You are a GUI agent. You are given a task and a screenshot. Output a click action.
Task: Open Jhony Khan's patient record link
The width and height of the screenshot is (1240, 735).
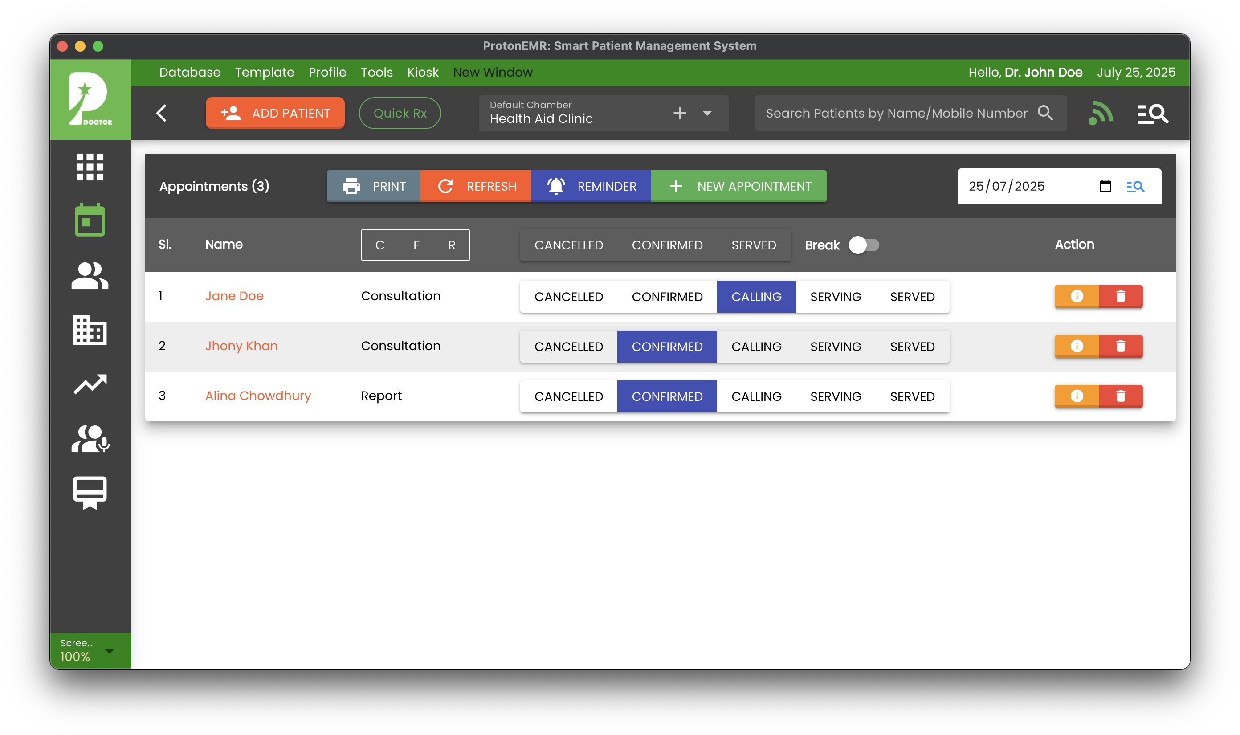241,346
